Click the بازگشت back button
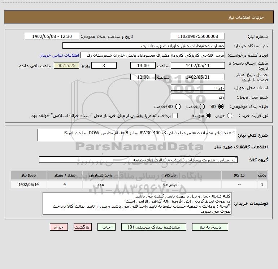Viewport: 278px width, 269px height. 83,227
